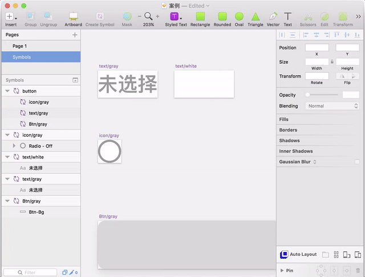Collapse the Btn/gray symbol group
This screenshot has height=277, width=365.
tap(7, 201)
